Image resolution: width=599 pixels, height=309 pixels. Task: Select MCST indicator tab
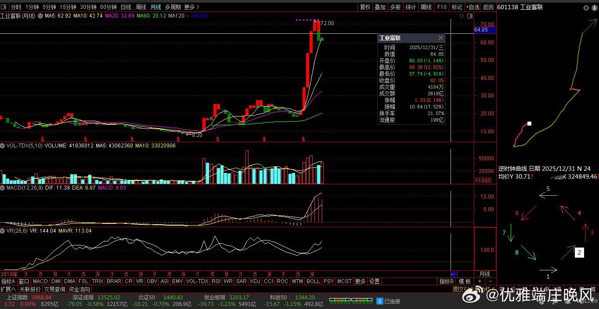point(345,281)
